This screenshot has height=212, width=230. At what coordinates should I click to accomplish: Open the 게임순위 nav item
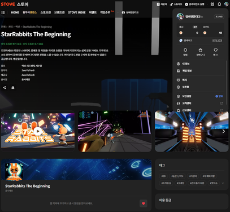click(105, 12)
